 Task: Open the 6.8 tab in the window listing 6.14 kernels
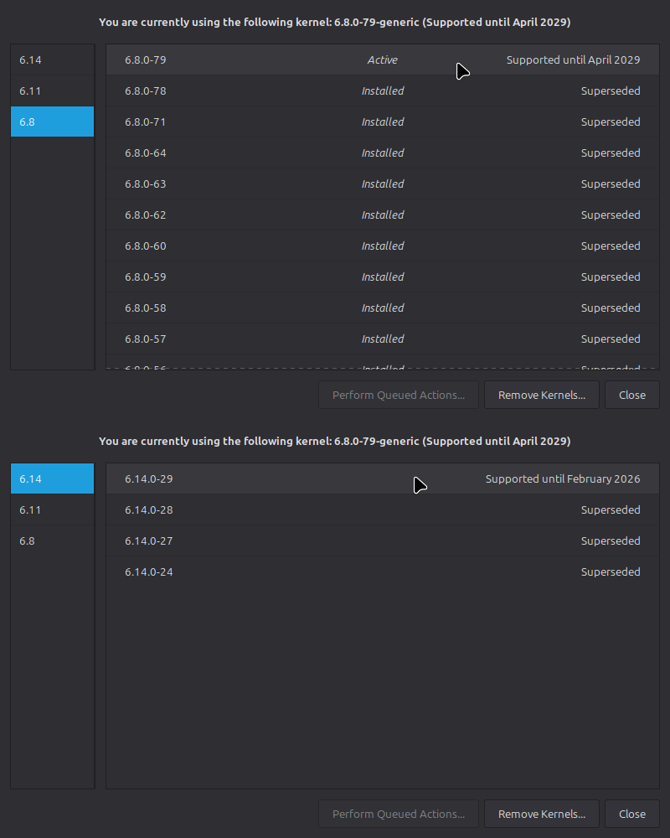pos(53,541)
